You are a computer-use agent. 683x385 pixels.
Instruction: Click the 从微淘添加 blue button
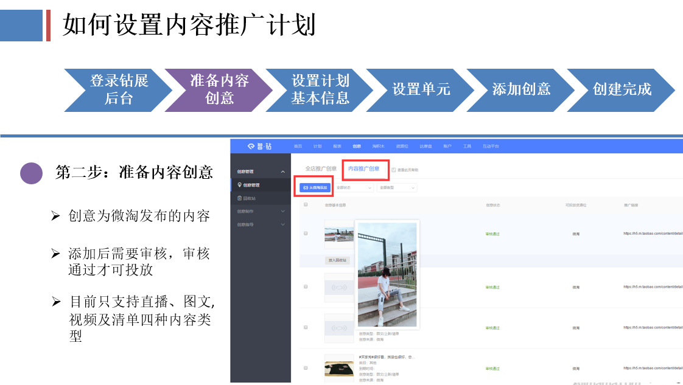pyautogui.click(x=315, y=187)
